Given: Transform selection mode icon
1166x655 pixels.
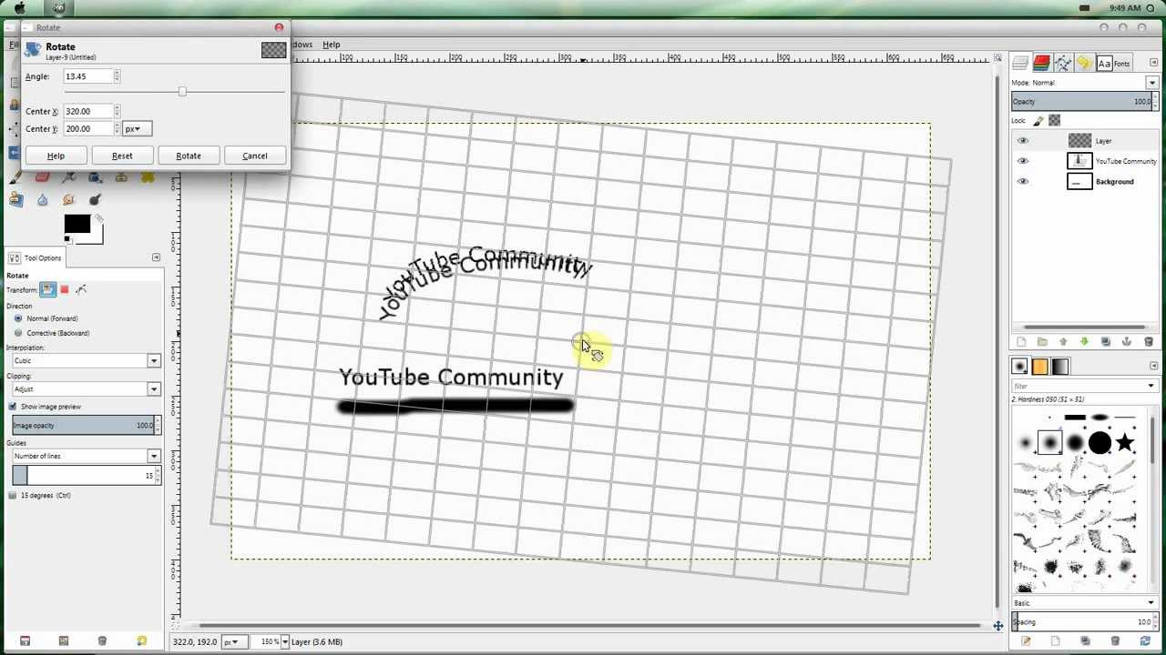Looking at the screenshot, I should [x=64, y=289].
